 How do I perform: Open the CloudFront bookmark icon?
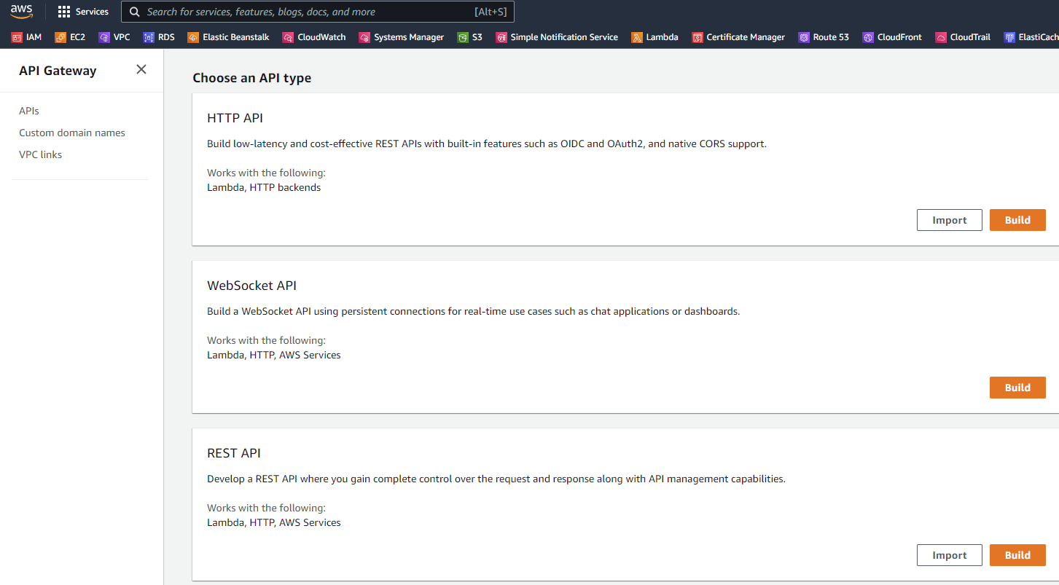tap(868, 37)
